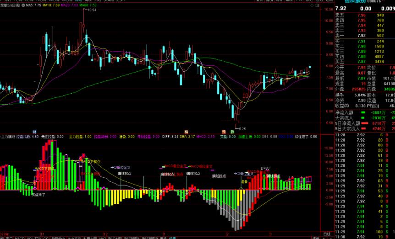
Task: Click the 10.54 high price marker
Action: 92,10
